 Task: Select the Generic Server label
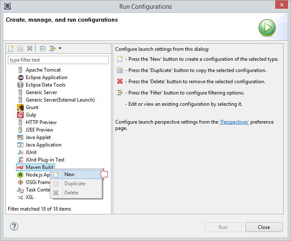tap(42, 92)
